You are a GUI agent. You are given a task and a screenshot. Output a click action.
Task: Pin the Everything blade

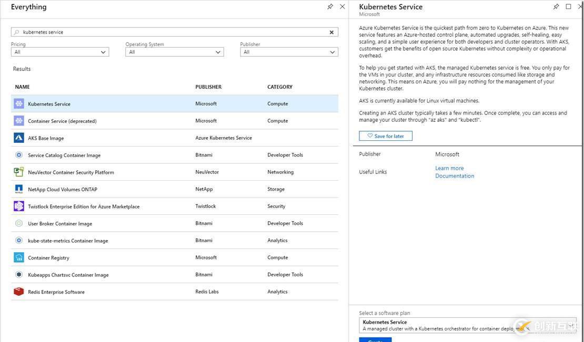(x=330, y=7)
